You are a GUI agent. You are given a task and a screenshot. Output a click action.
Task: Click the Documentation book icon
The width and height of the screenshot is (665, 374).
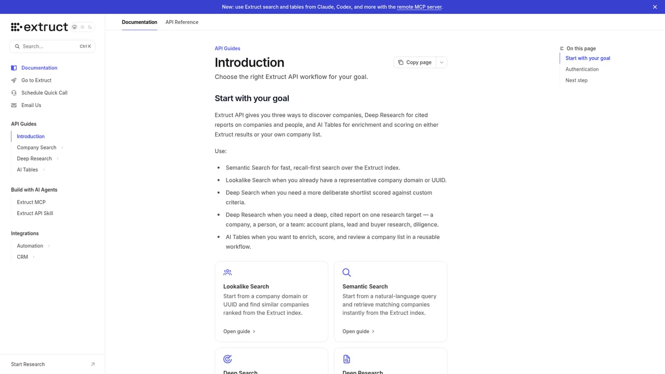14,68
